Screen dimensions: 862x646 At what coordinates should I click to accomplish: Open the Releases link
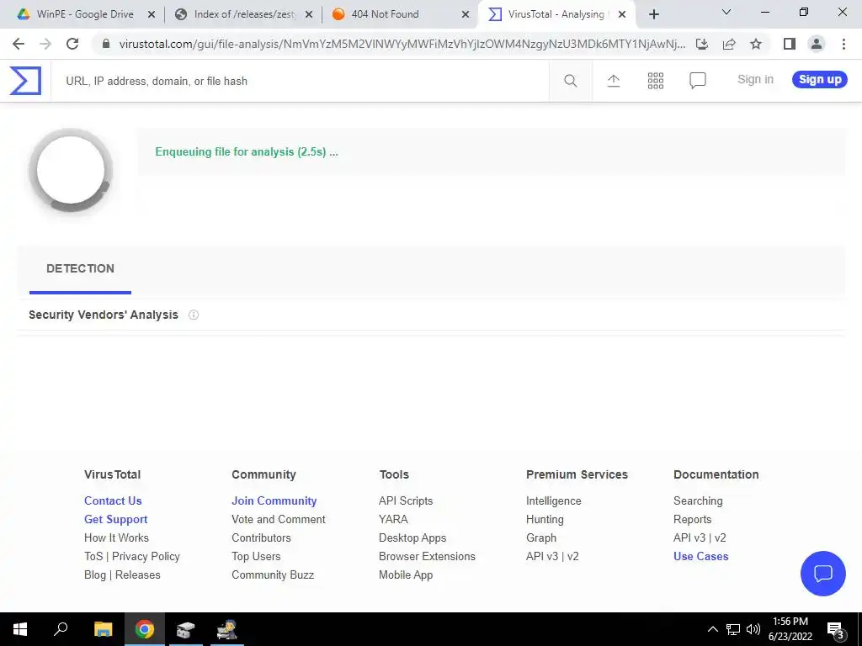(x=137, y=575)
